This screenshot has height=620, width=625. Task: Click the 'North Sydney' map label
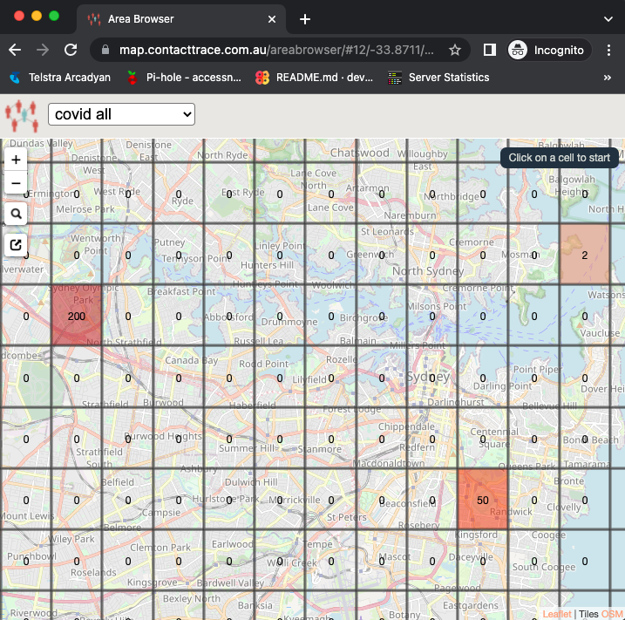pyautogui.click(x=428, y=271)
